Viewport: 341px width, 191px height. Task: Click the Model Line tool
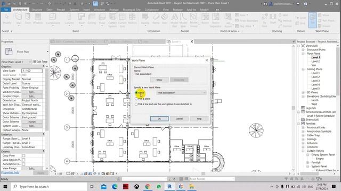(183, 20)
